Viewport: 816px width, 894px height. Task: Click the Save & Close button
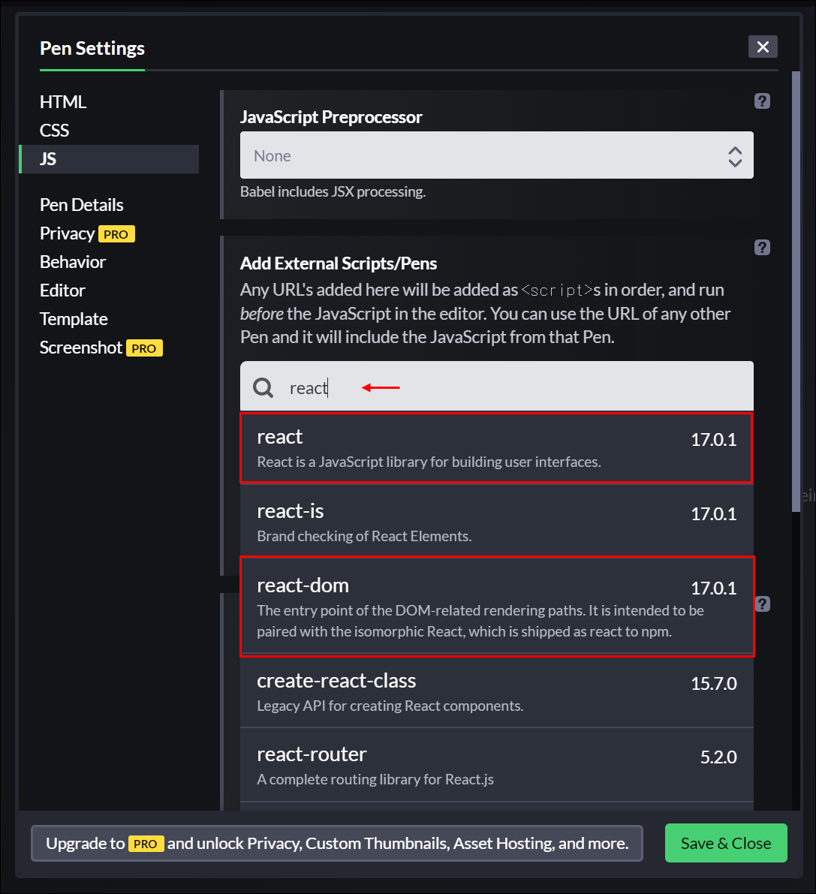pos(726,843)
